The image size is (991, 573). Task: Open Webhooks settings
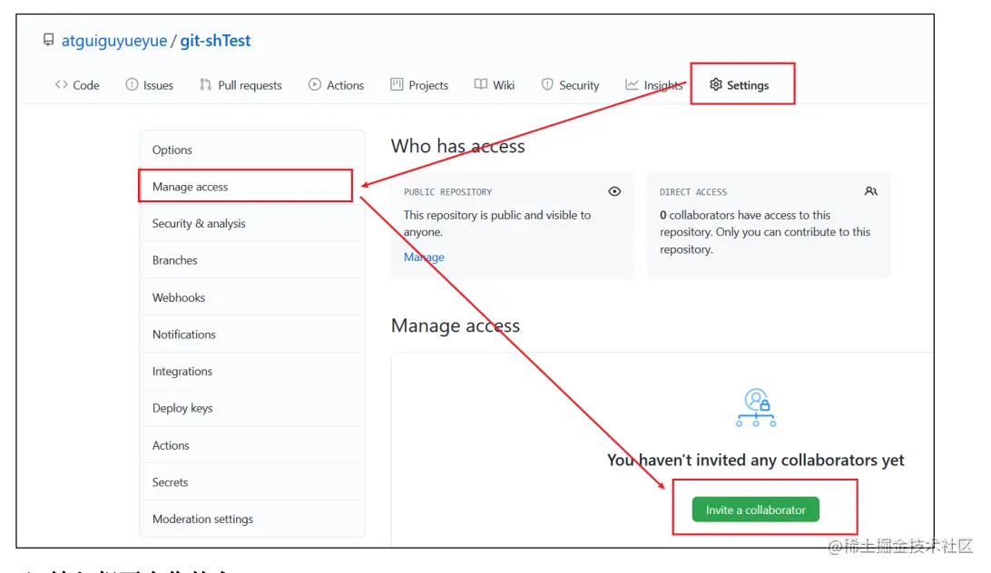click(251, 296)
